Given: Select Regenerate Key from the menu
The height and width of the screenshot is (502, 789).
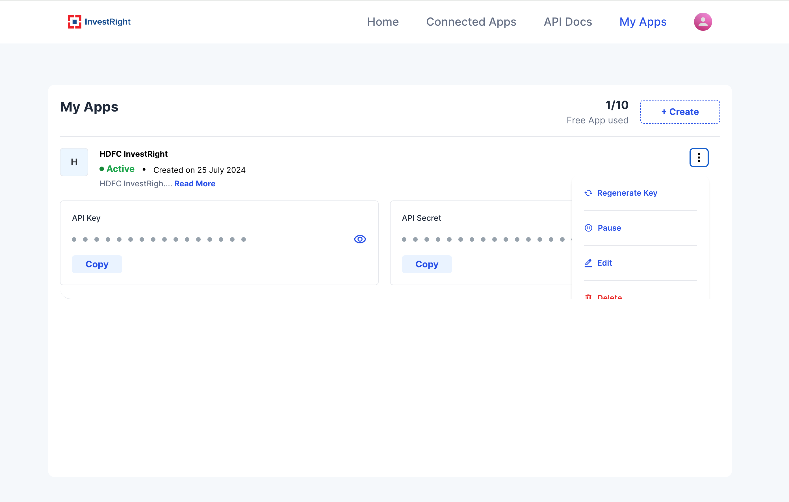Looking at the screenshot, I should 627,193.
